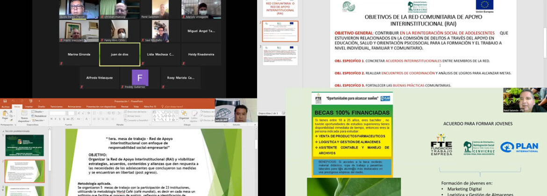Select slide 1 thumbnail in PowerPoint panel
Image resolution: width=547 pixels, height=196 pixels.
(24, 146)
